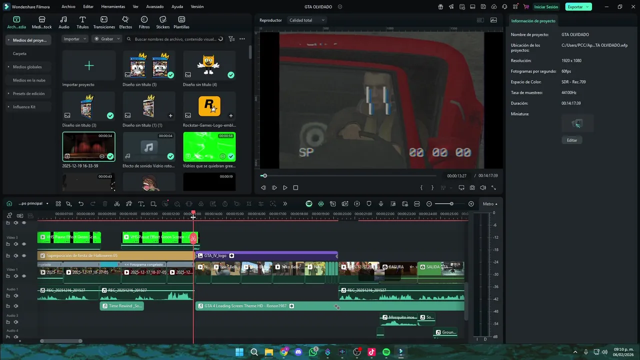Lock the Audio 1 track
The width and height of the screenshot is (640, 360).
click(8, 295)
